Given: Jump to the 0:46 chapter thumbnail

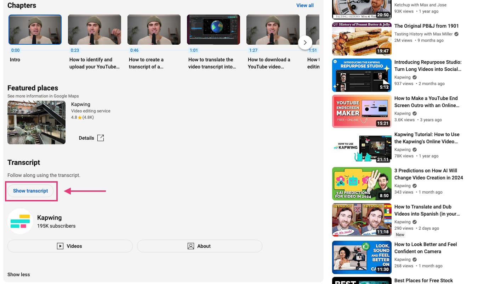Looking at the screenshot, I should pyautogui.click(x=154, y=29).
